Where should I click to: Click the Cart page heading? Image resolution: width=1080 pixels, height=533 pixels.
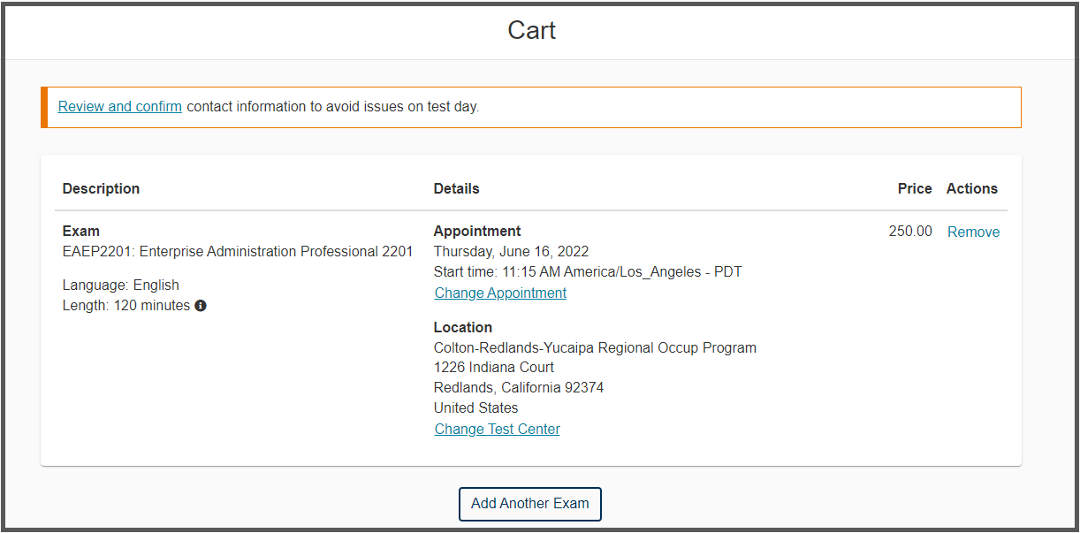pos(531,31)
